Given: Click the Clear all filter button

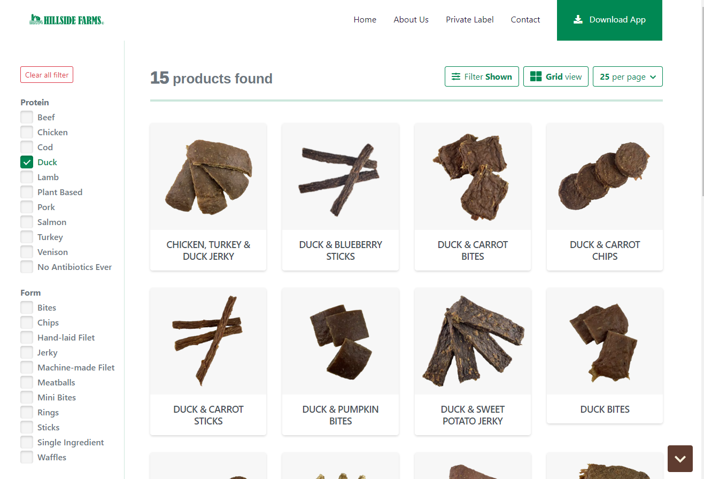Looking at the screenshot, I should [x=47, y=75].
